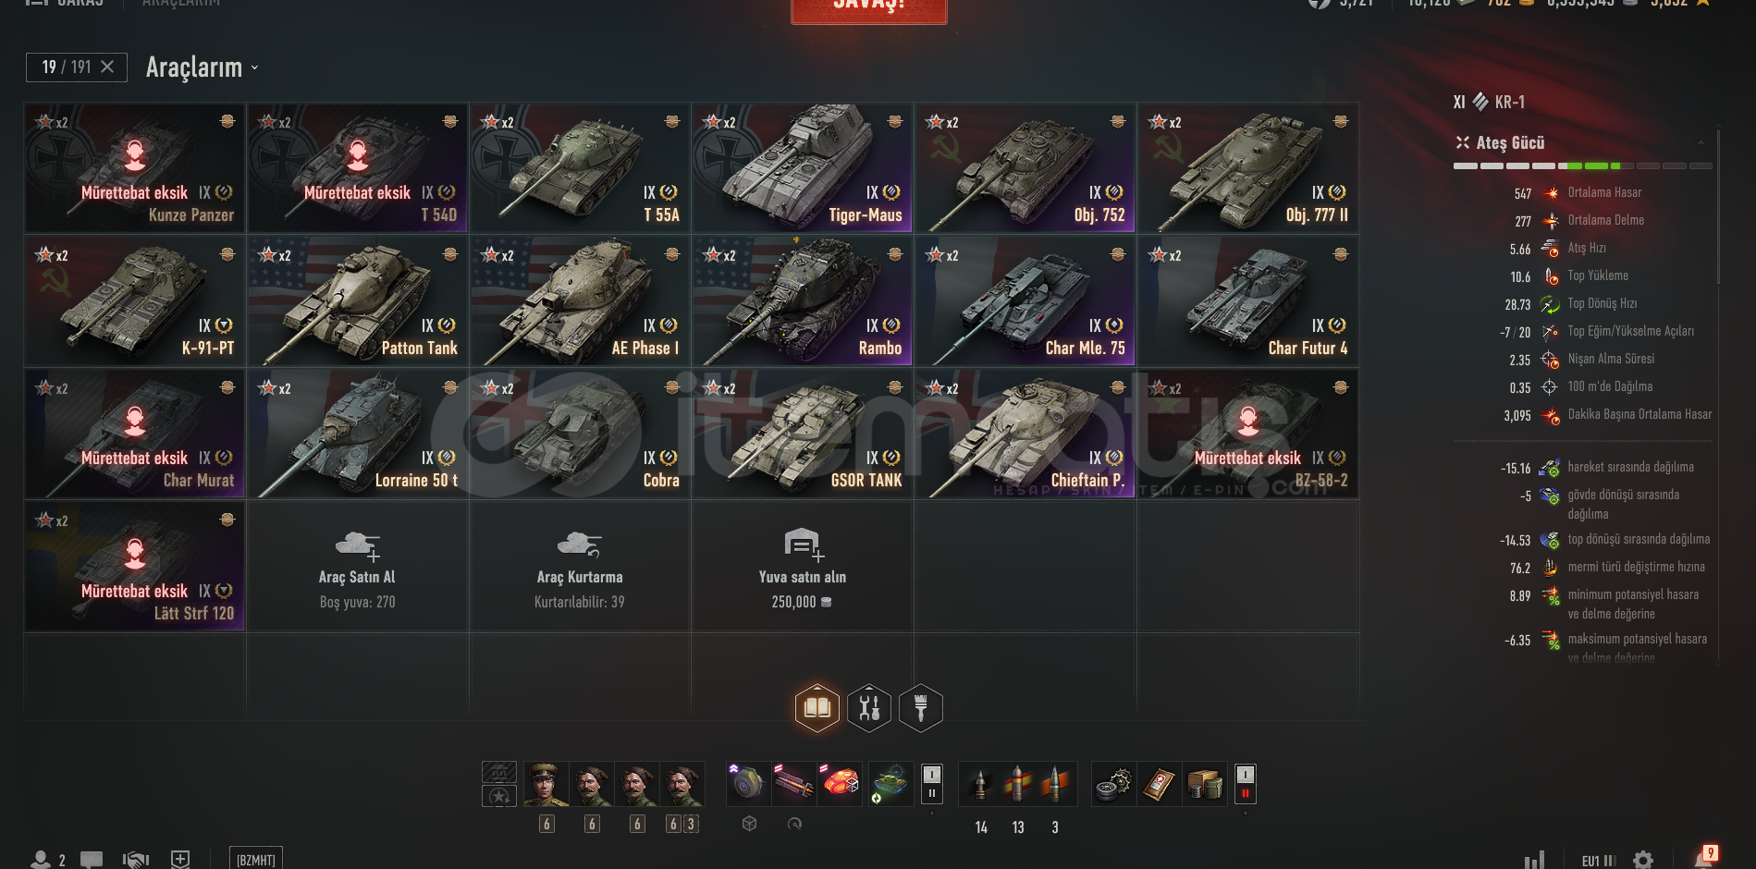Collapse the Ateş Gücü stats section
This screenshot has height=869, width=1756.
pyautogui.click(x=1701, y=142)
